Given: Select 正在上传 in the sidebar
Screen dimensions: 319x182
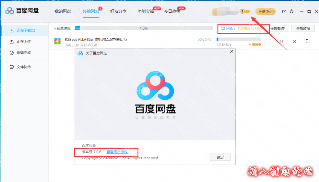Looking at the screenshot, I should tap(25, 42).
